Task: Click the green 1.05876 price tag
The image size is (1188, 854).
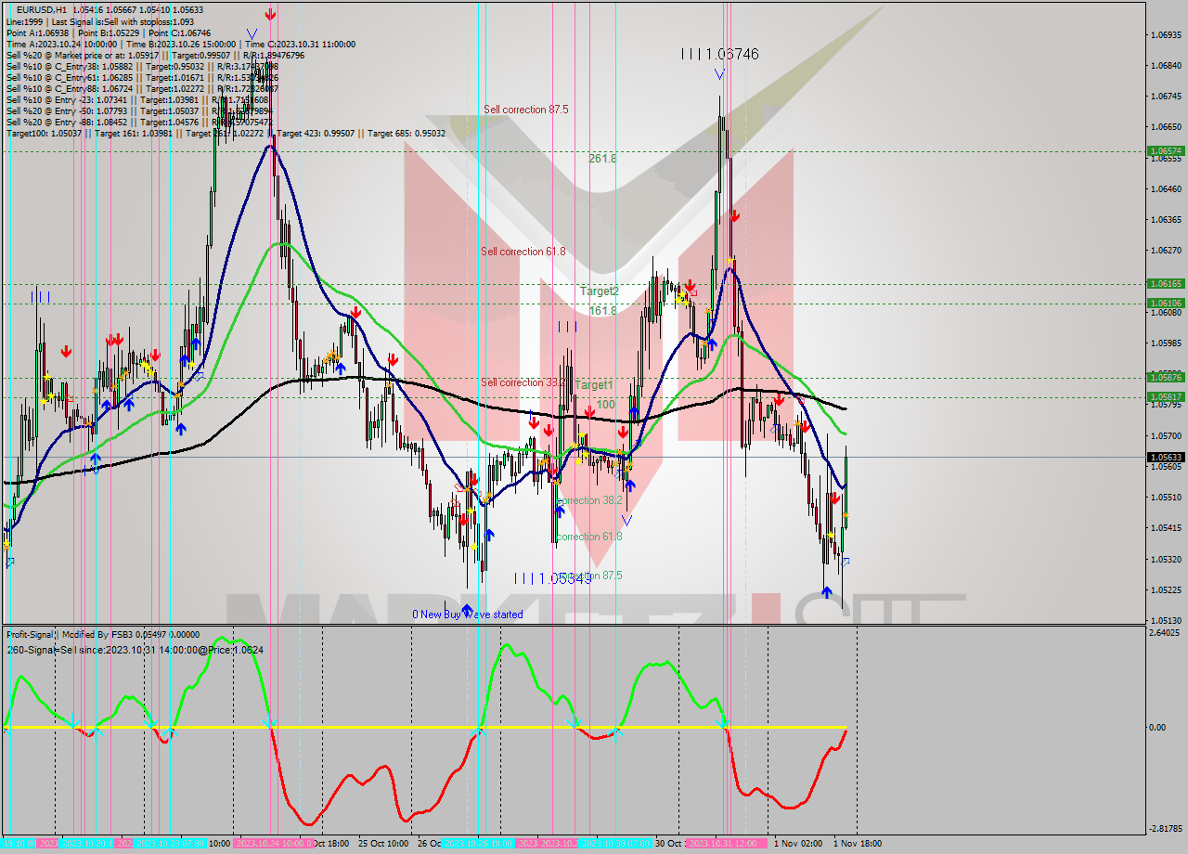Action: click(1166, 377)
